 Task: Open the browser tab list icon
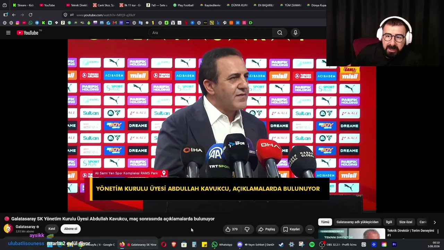pyautogui.click(x=5, y=5)
